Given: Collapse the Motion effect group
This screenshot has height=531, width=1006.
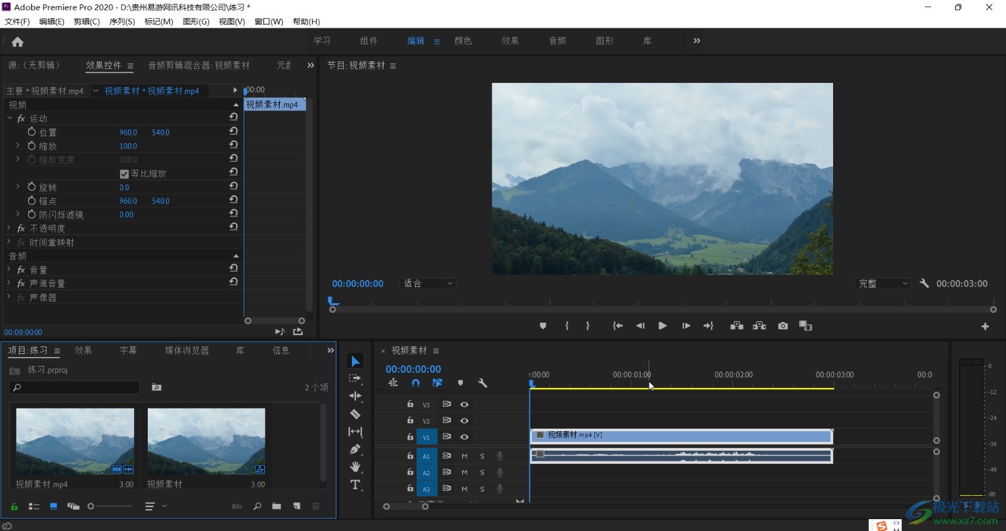Looking at the screenshot, I should point(9,118).
